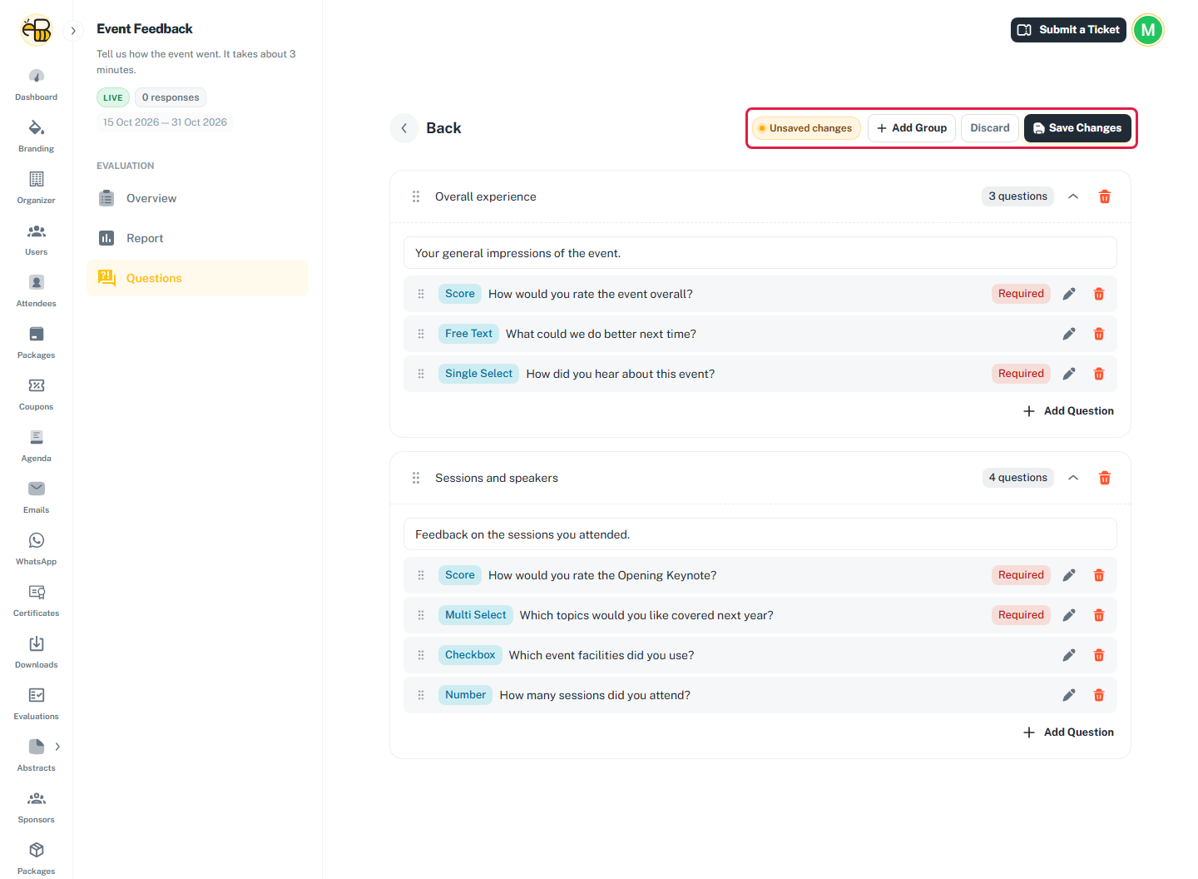The width and height of the screenshot is (1198, 879).
Task: Add Question to Overall experience group
Action: (1068, 411)
